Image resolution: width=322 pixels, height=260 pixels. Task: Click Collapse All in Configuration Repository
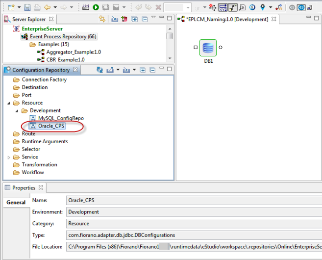pos(152,70)
